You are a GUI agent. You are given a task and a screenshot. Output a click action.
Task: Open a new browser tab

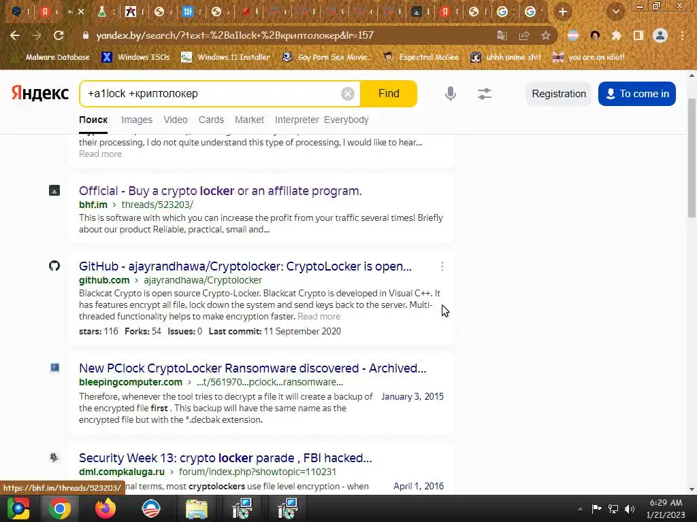563,12
